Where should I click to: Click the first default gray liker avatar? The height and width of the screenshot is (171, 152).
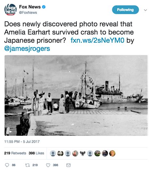pos(53,153)
